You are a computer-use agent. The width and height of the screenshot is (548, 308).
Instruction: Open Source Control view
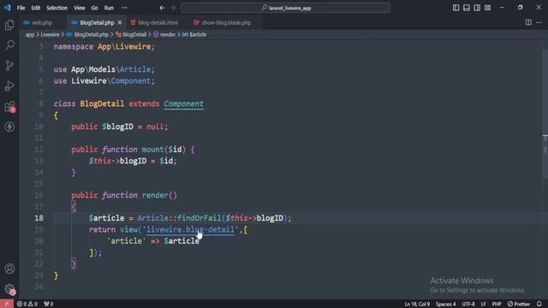tap(9, 66)
